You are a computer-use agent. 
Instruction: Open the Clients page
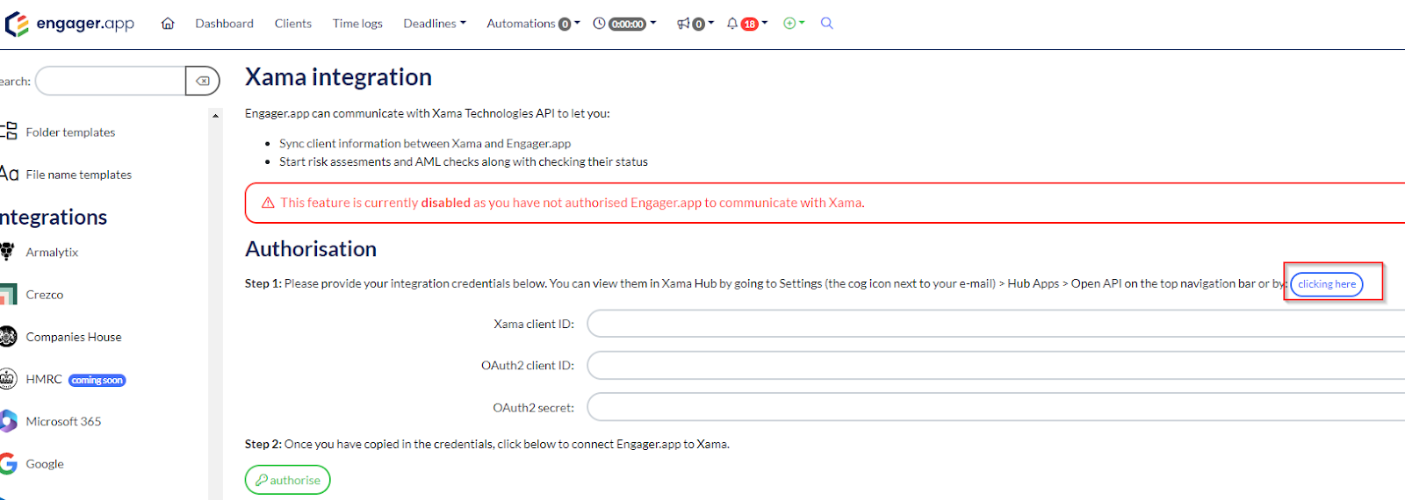point(292,24)
